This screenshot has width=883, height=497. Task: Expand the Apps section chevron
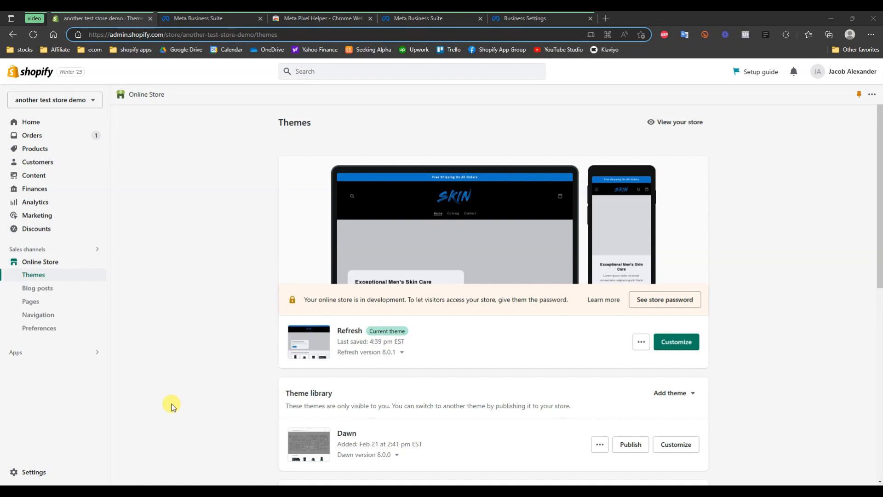[97, 352]
